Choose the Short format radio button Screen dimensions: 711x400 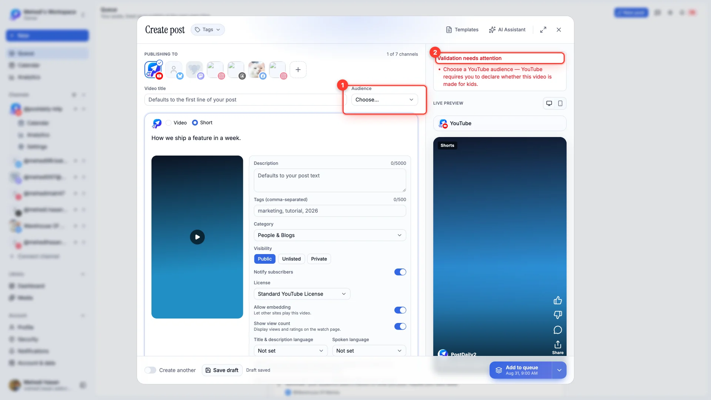coord(195,123)
